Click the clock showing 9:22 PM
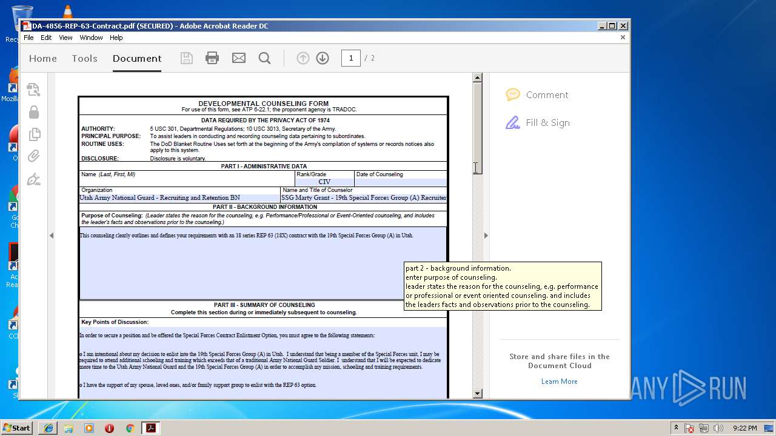 click(x=745, y=428)
